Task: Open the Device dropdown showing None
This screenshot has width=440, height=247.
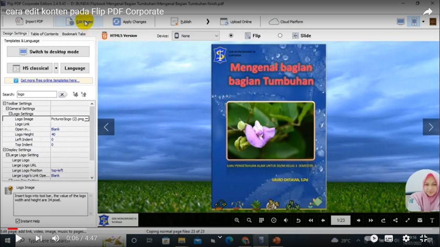Action: click(x=196, y=36)
